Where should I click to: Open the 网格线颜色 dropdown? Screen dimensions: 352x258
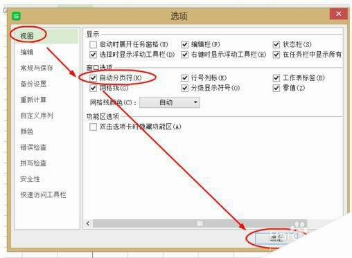pos(170,102)
